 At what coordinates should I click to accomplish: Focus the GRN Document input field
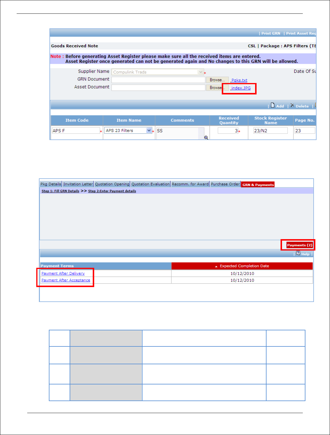point(158,80)
